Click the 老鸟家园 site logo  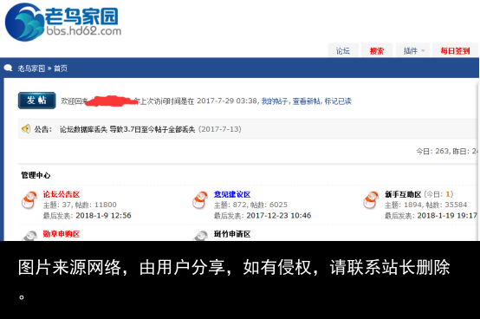coord(63,22)
